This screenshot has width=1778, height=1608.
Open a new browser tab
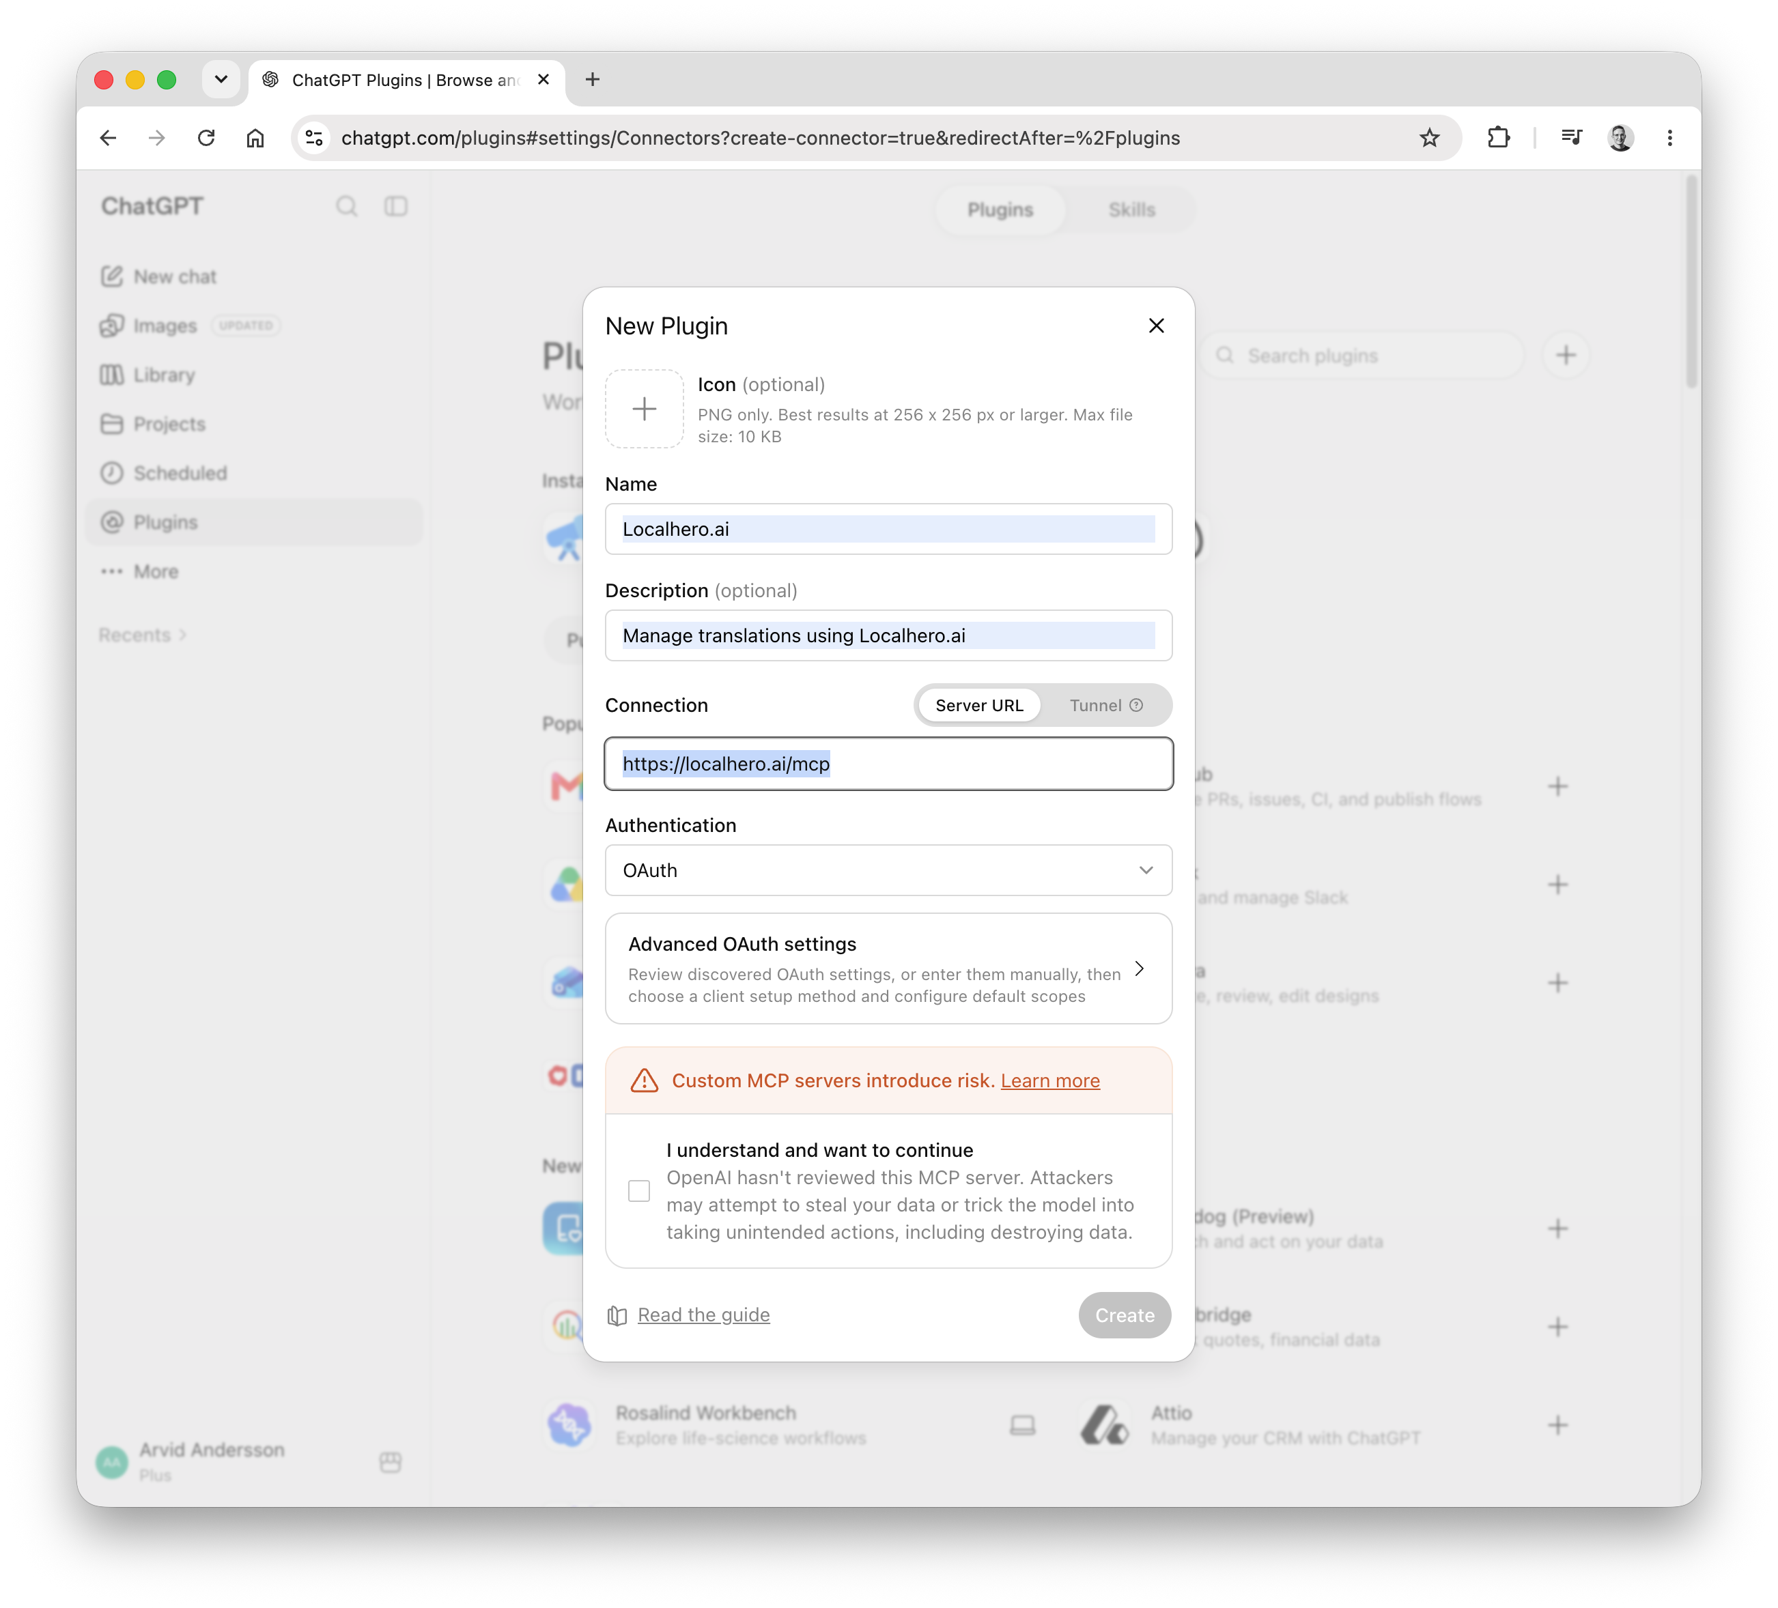(x=593, y=79)
